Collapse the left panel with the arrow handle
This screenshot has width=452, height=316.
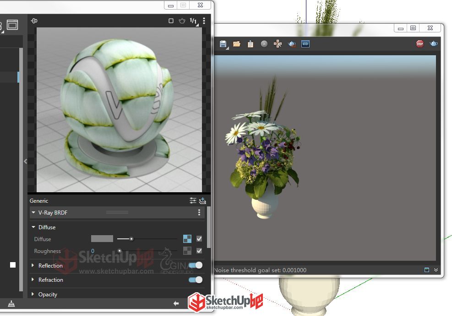point(25,161)
